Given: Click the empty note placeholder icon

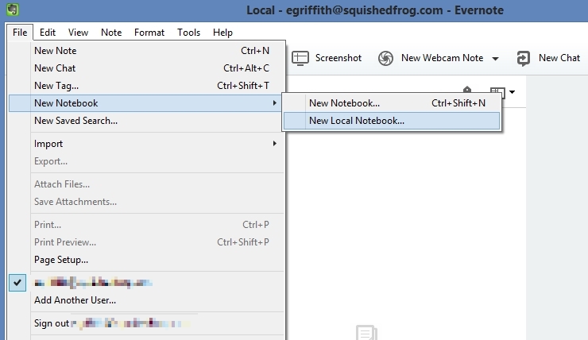Looking at the screenshot, I should [x=366, y=333].
